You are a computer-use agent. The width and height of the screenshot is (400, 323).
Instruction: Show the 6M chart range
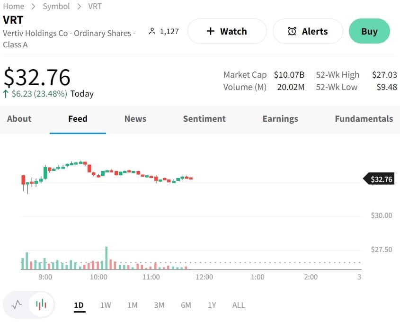186,305
